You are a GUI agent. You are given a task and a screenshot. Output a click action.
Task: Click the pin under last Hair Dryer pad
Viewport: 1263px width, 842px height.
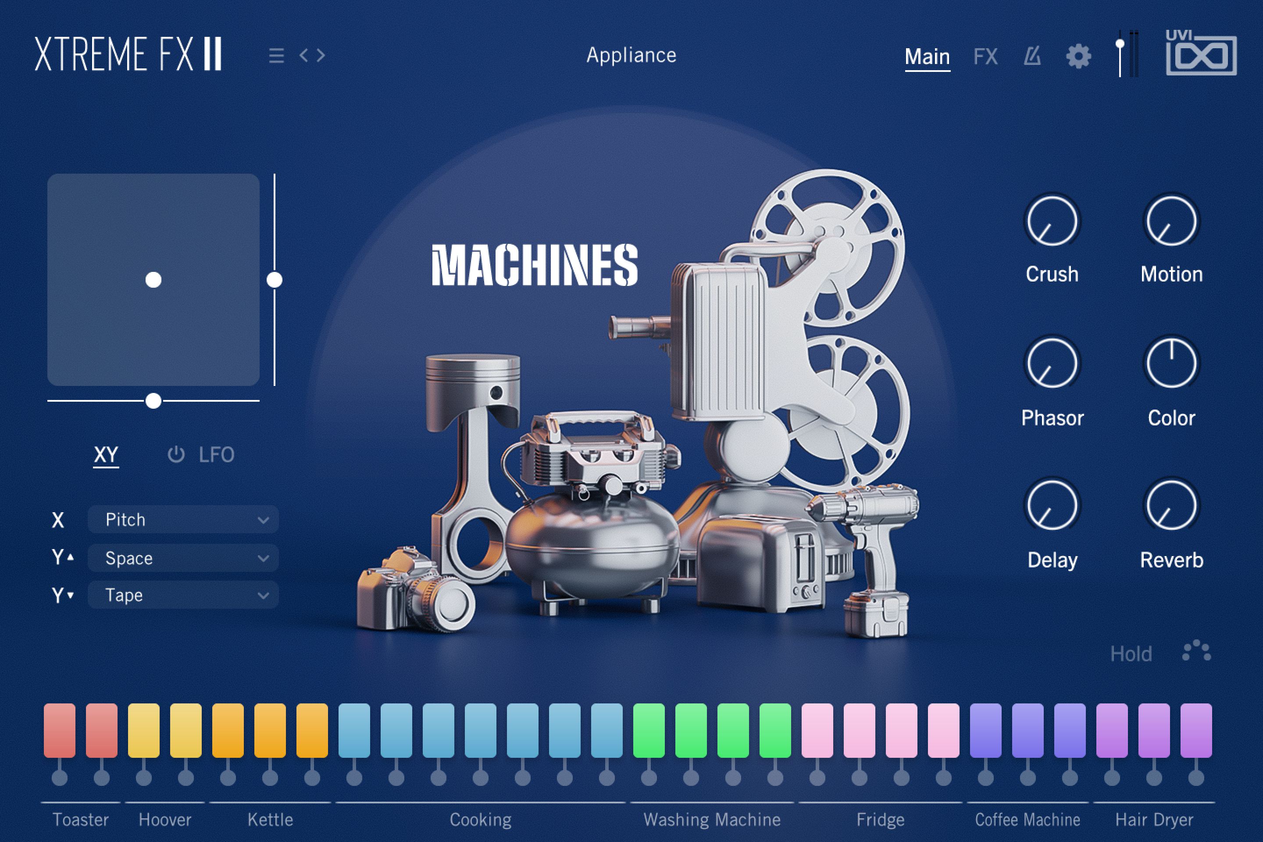[1196, 777]
